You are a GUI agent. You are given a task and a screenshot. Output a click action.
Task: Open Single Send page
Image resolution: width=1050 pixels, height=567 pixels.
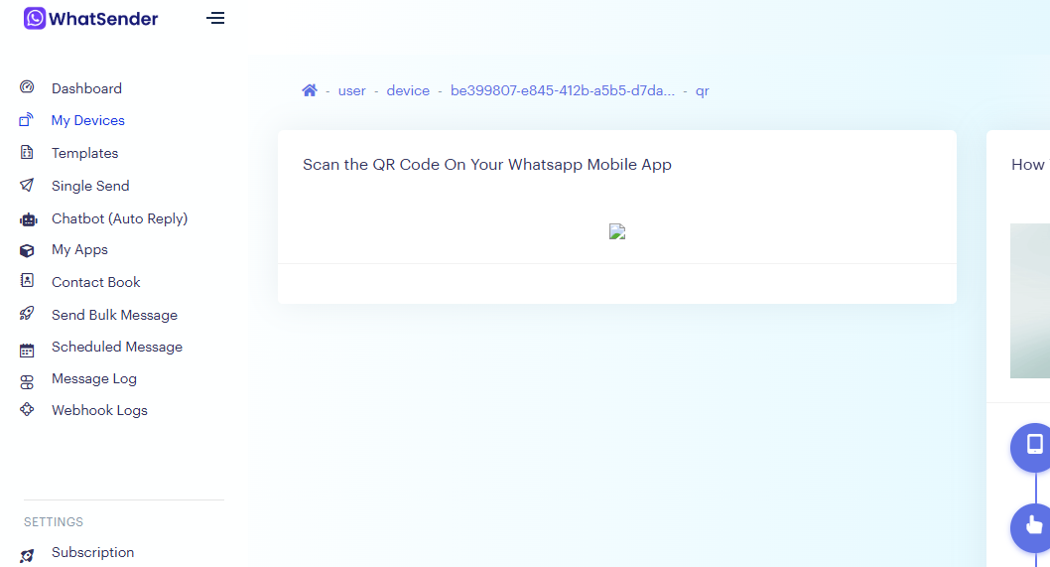pos(90,186)
